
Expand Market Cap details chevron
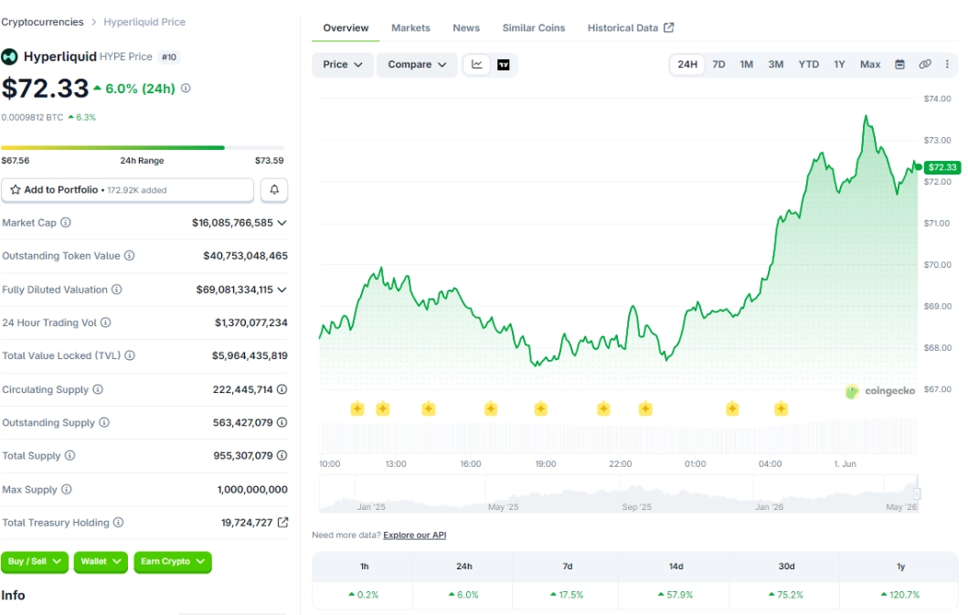point(282,223)
